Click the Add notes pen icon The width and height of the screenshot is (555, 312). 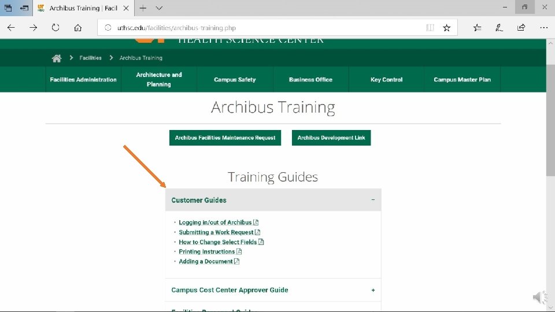499,28
